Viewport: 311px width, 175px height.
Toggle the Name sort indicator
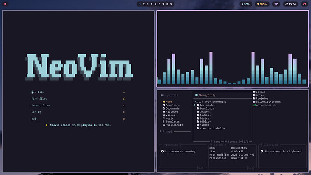[x=215, y=142]
